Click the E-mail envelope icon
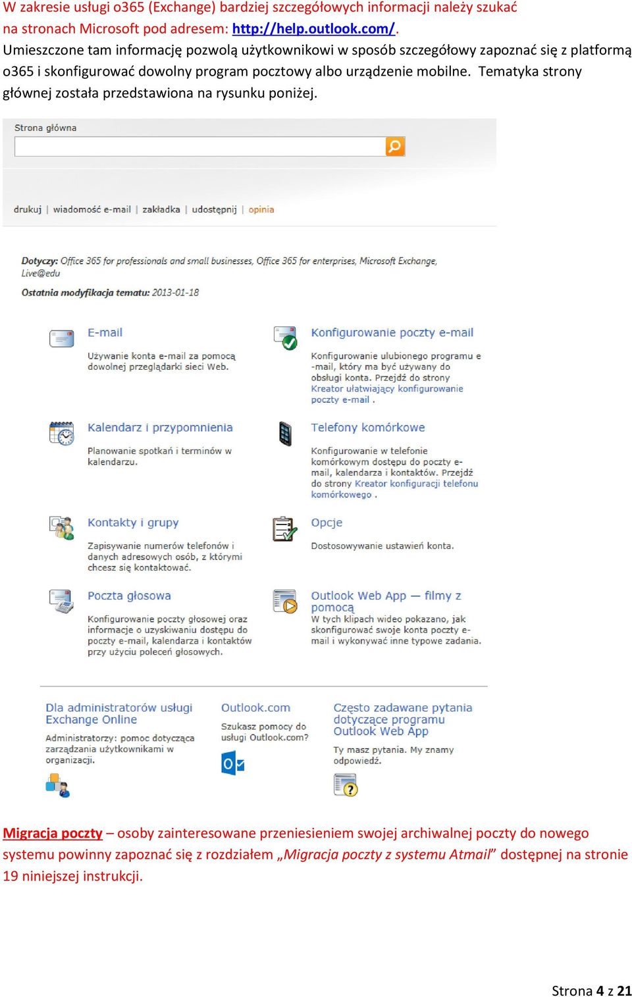The image size is (632, 997). (x=62, y=338)
